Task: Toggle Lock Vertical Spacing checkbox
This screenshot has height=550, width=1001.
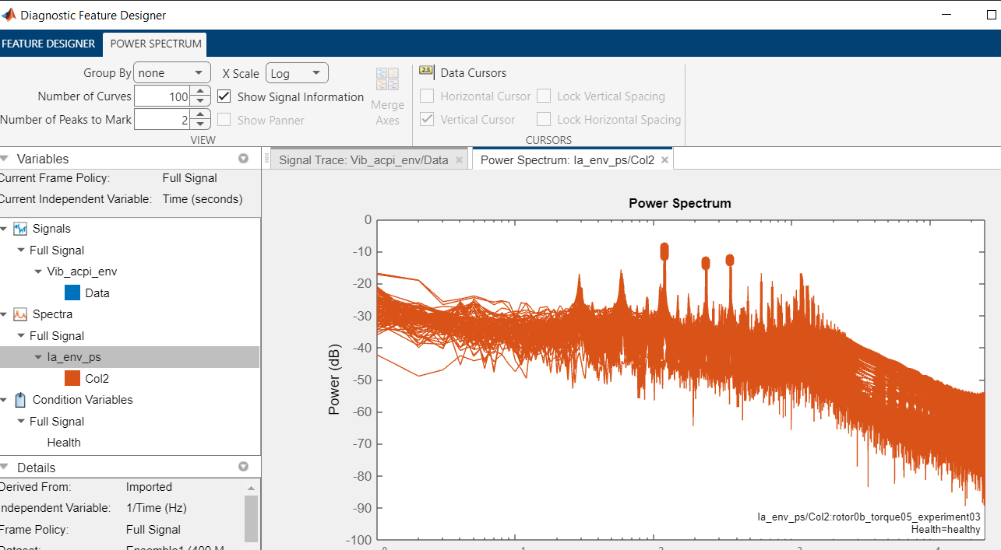Action: pyautogui.click(x=544, y=96)
